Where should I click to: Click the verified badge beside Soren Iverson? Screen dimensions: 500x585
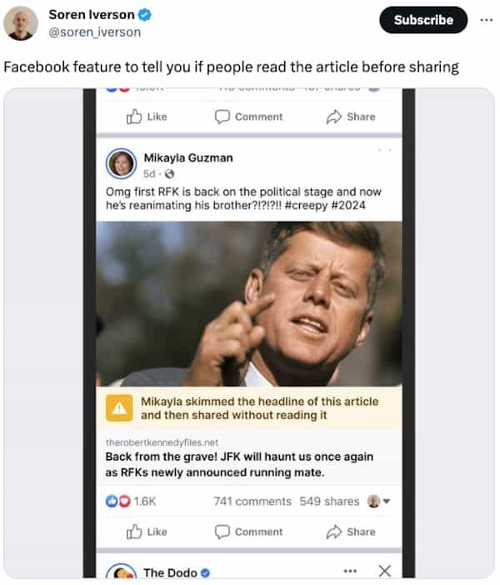[x=144, y=15]
